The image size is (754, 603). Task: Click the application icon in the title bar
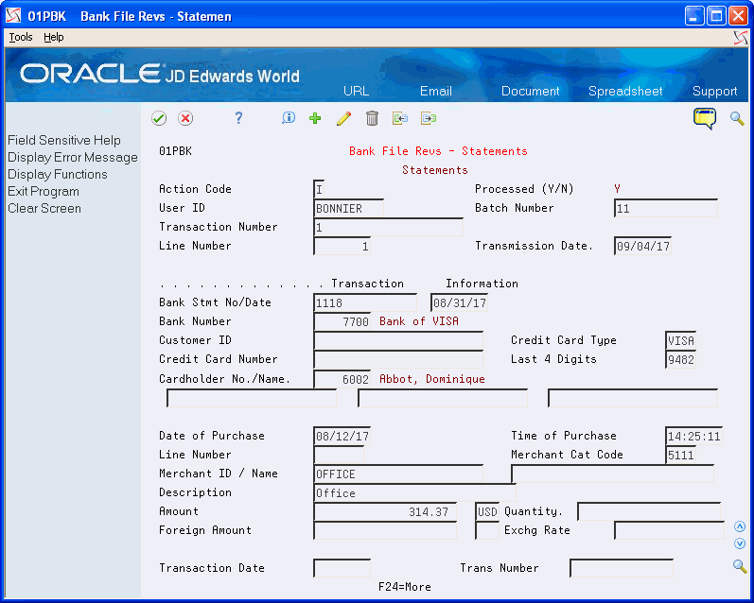(13, 16)
